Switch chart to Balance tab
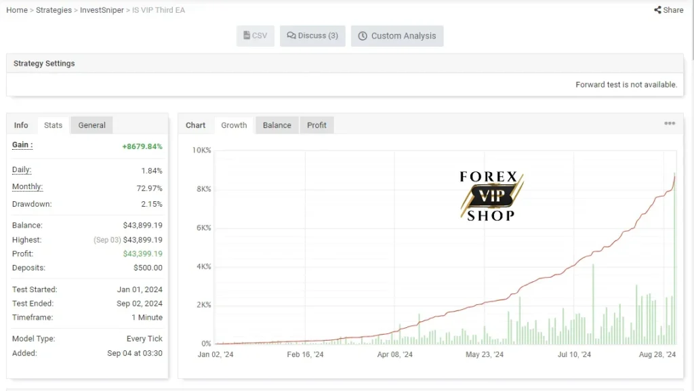Screen dimensions: 694x391 [277, 125]
